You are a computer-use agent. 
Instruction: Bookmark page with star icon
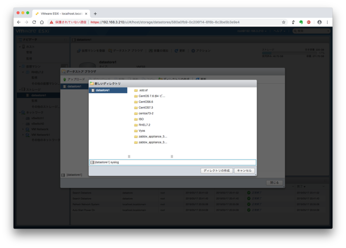click(x=284, y=22)
